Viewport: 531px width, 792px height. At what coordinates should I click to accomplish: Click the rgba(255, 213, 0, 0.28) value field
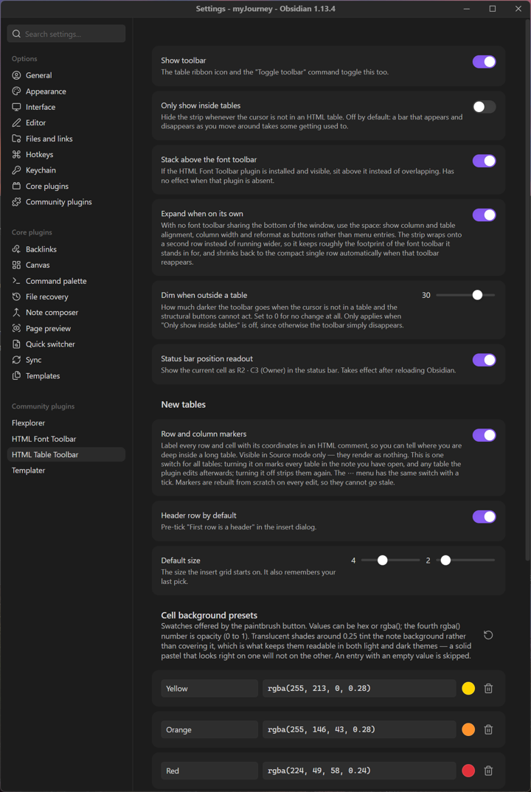[359, 689]
